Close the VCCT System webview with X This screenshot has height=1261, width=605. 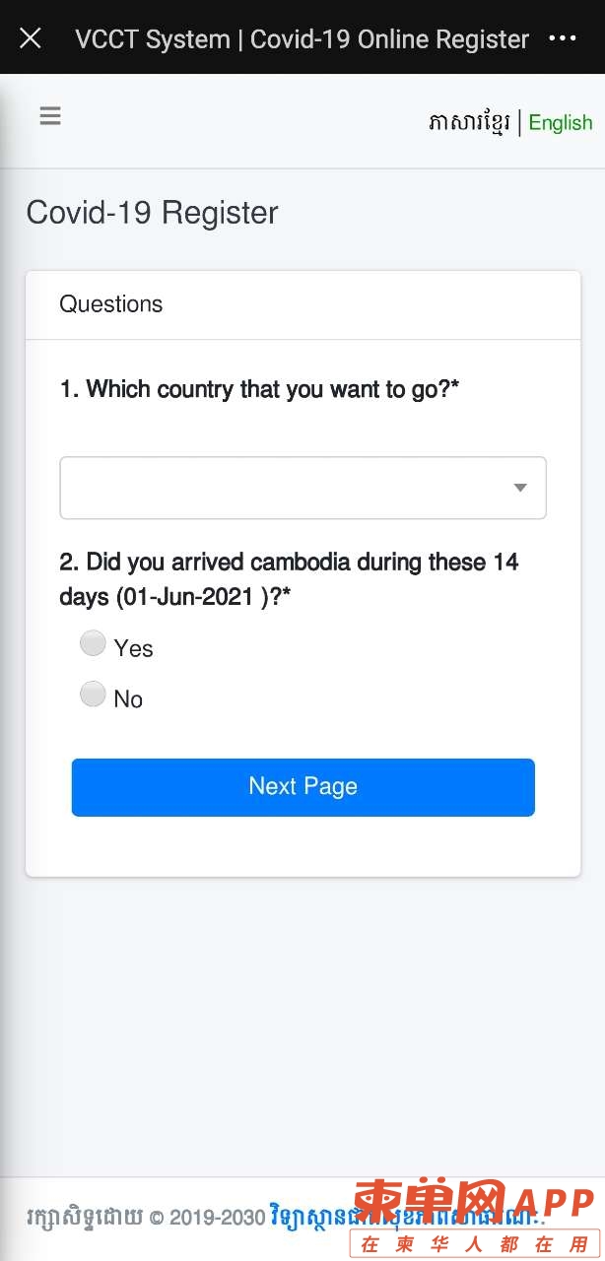pyautogui.click(x=31, y=38)
